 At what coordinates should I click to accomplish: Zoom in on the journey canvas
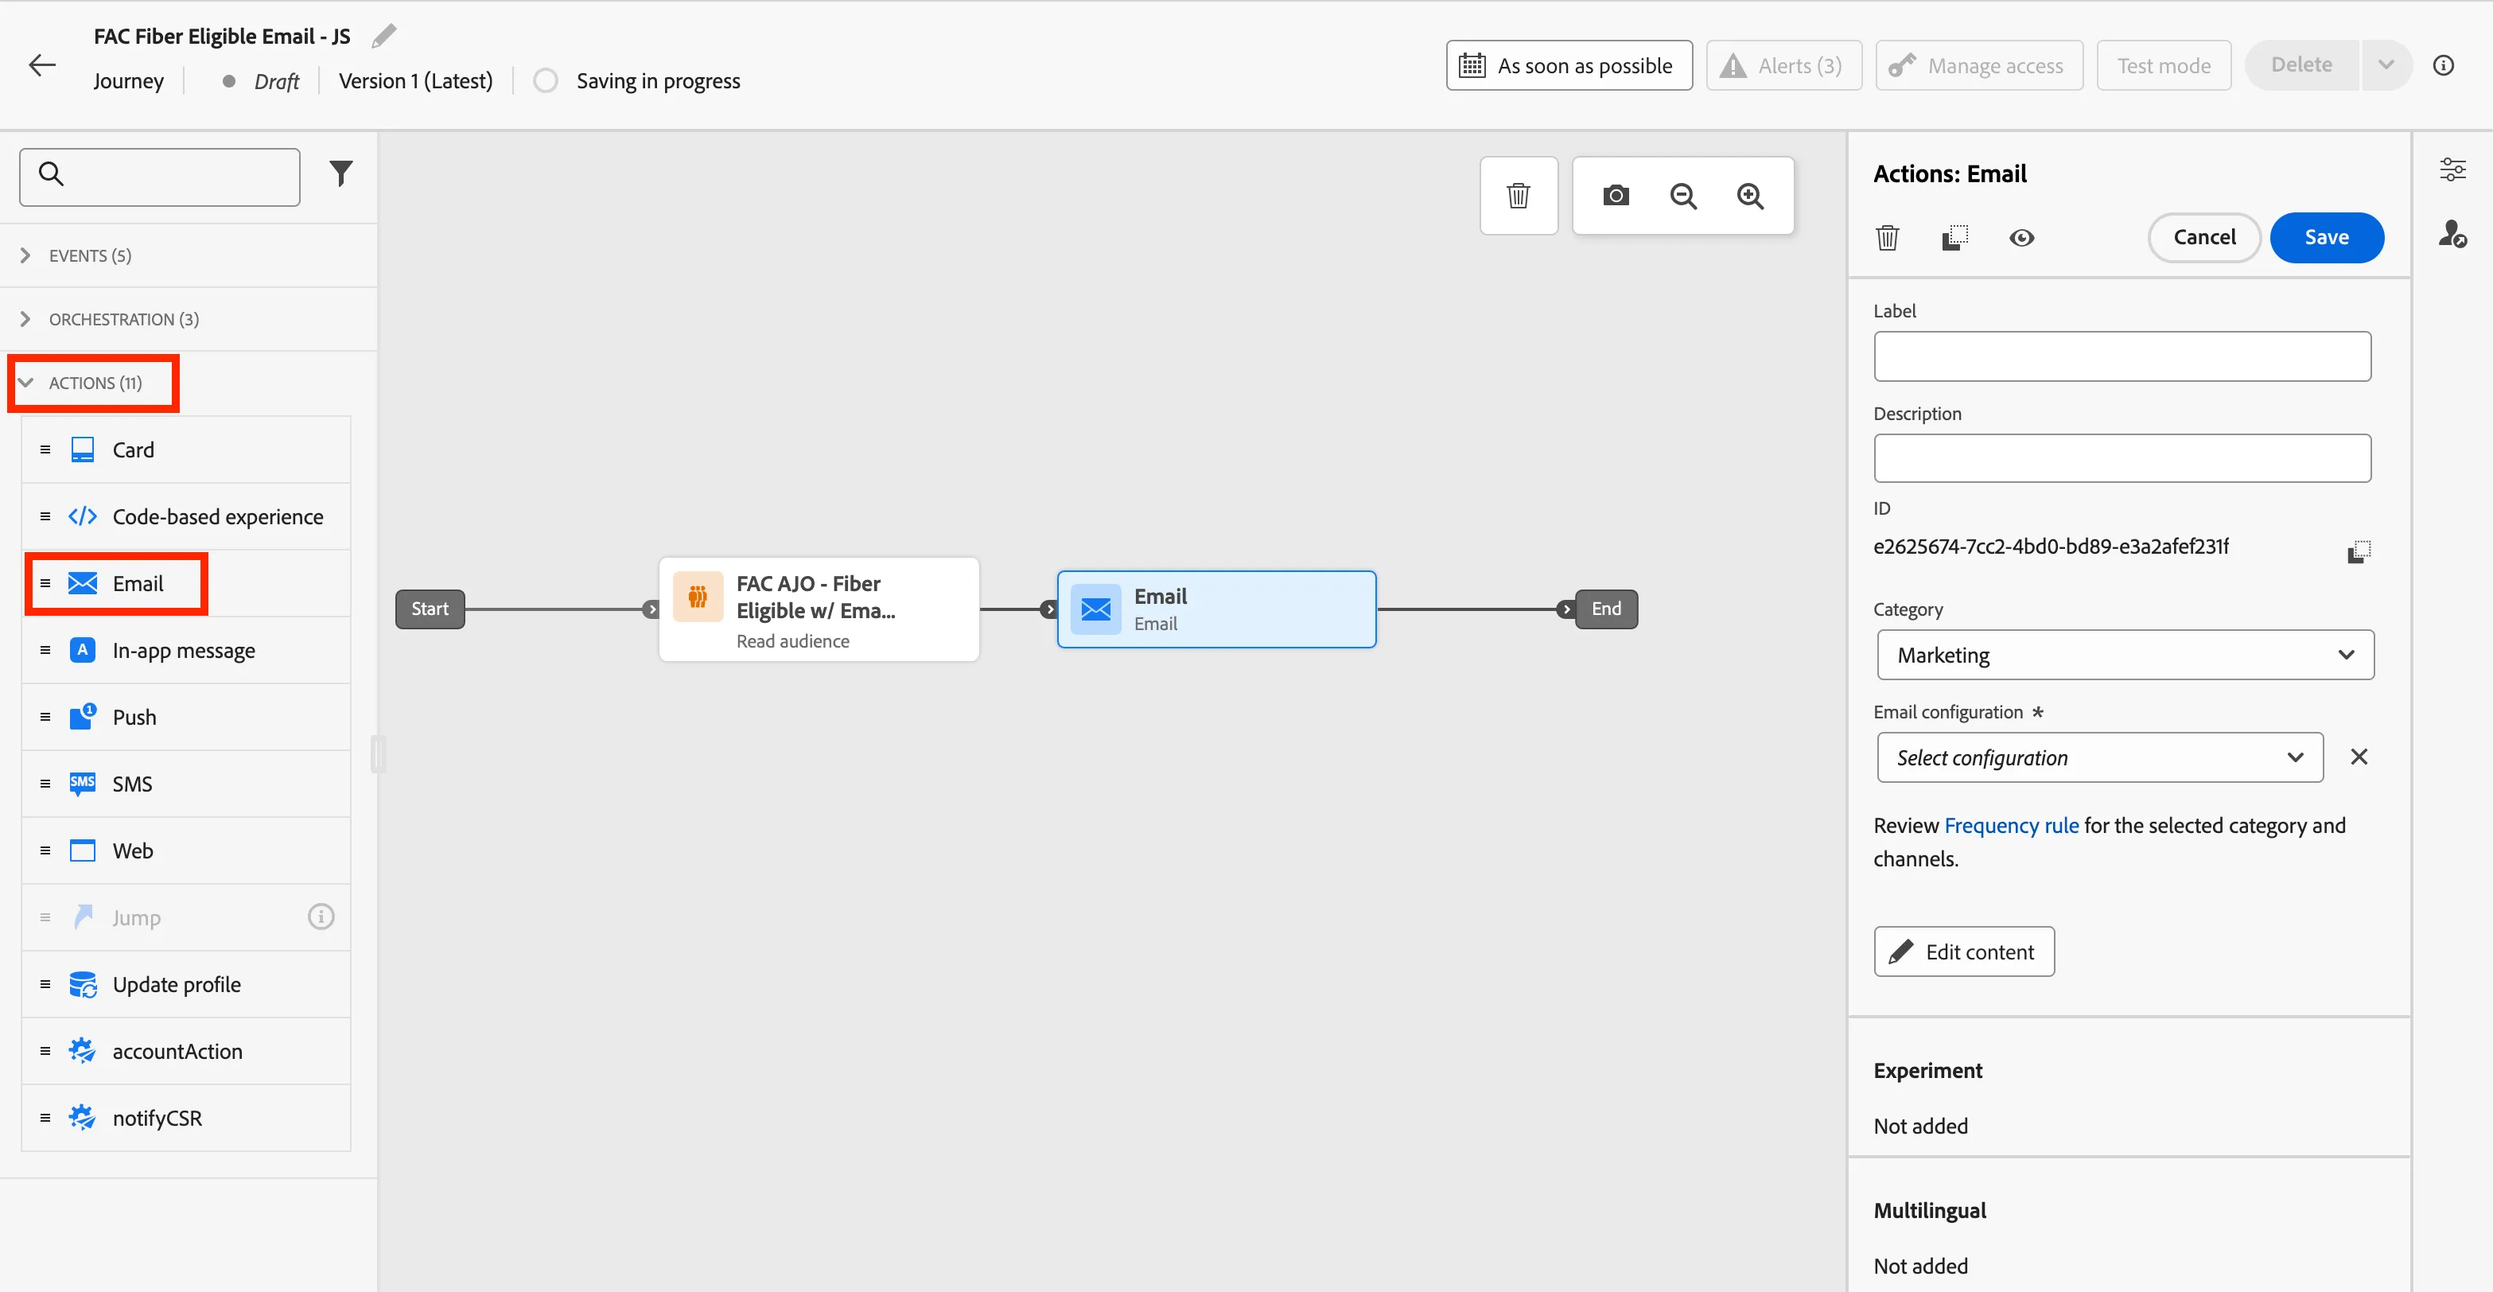coord(1750,196)
